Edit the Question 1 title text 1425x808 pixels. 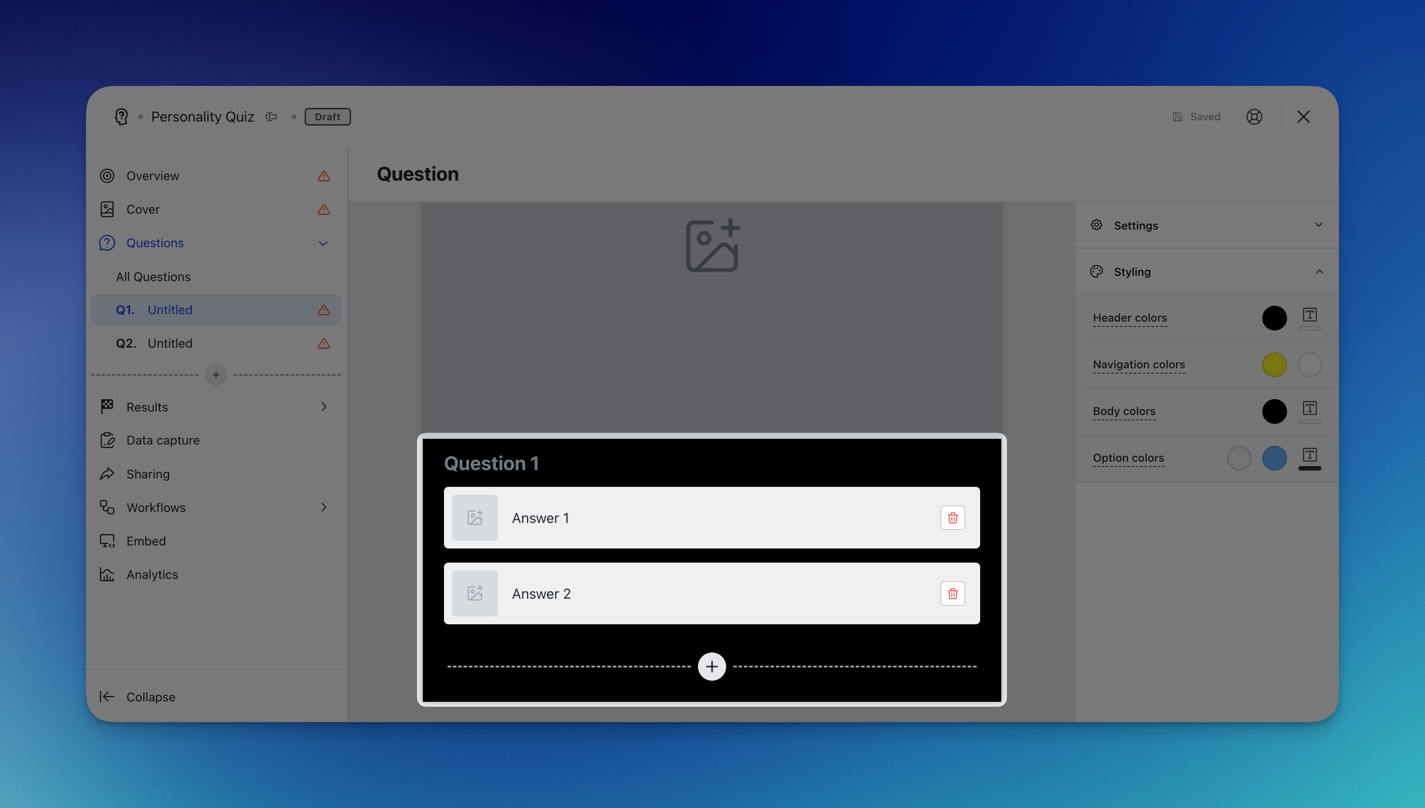coord(492,463)
